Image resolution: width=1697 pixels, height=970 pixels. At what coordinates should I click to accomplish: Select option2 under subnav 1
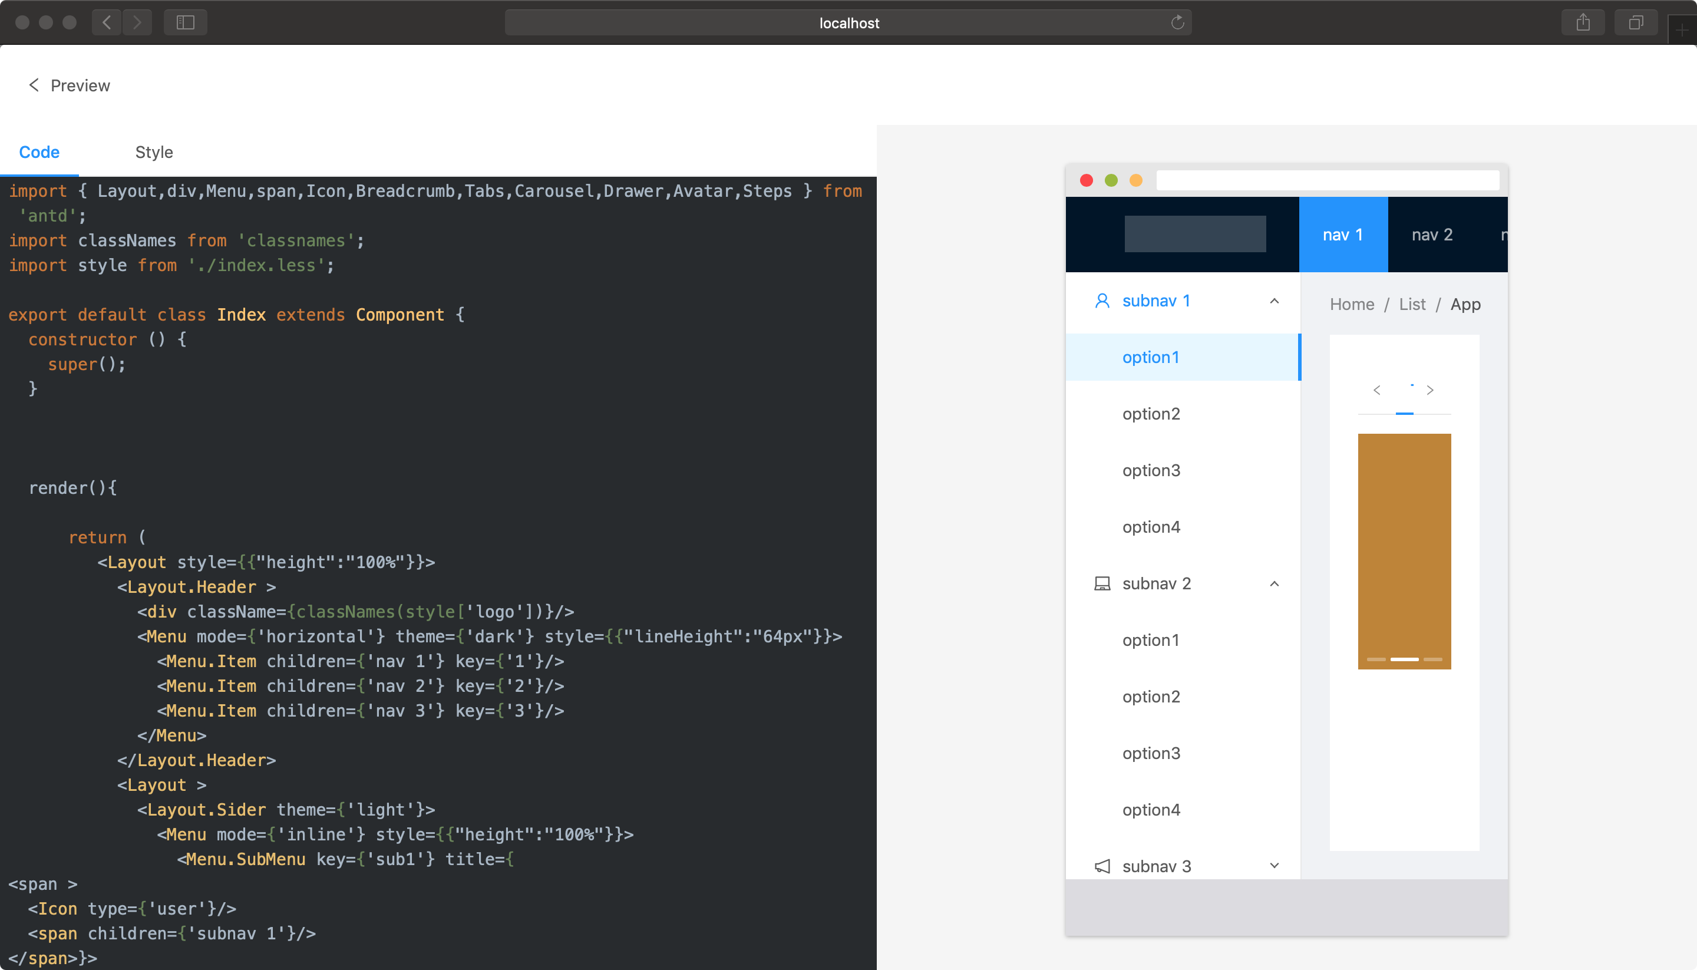point(1151,414)
